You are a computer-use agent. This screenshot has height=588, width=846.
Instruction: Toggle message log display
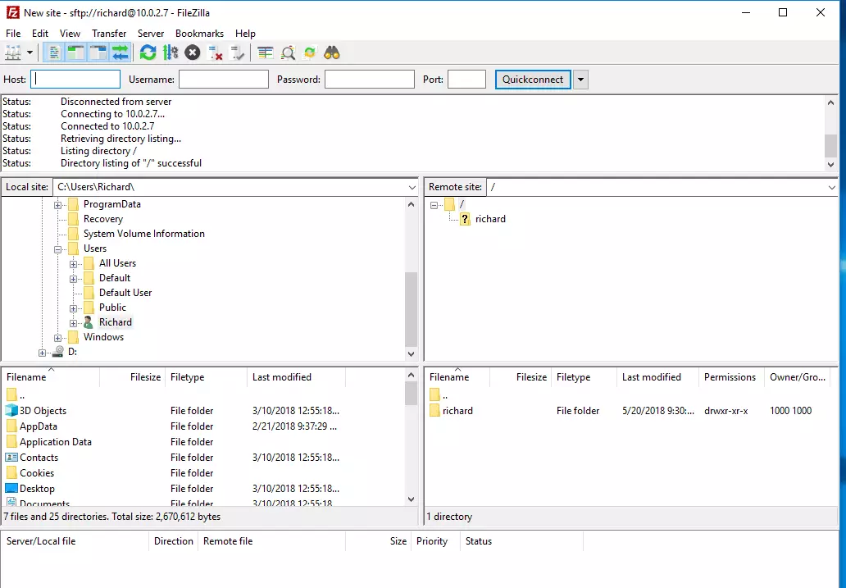[x=53, y=53]
